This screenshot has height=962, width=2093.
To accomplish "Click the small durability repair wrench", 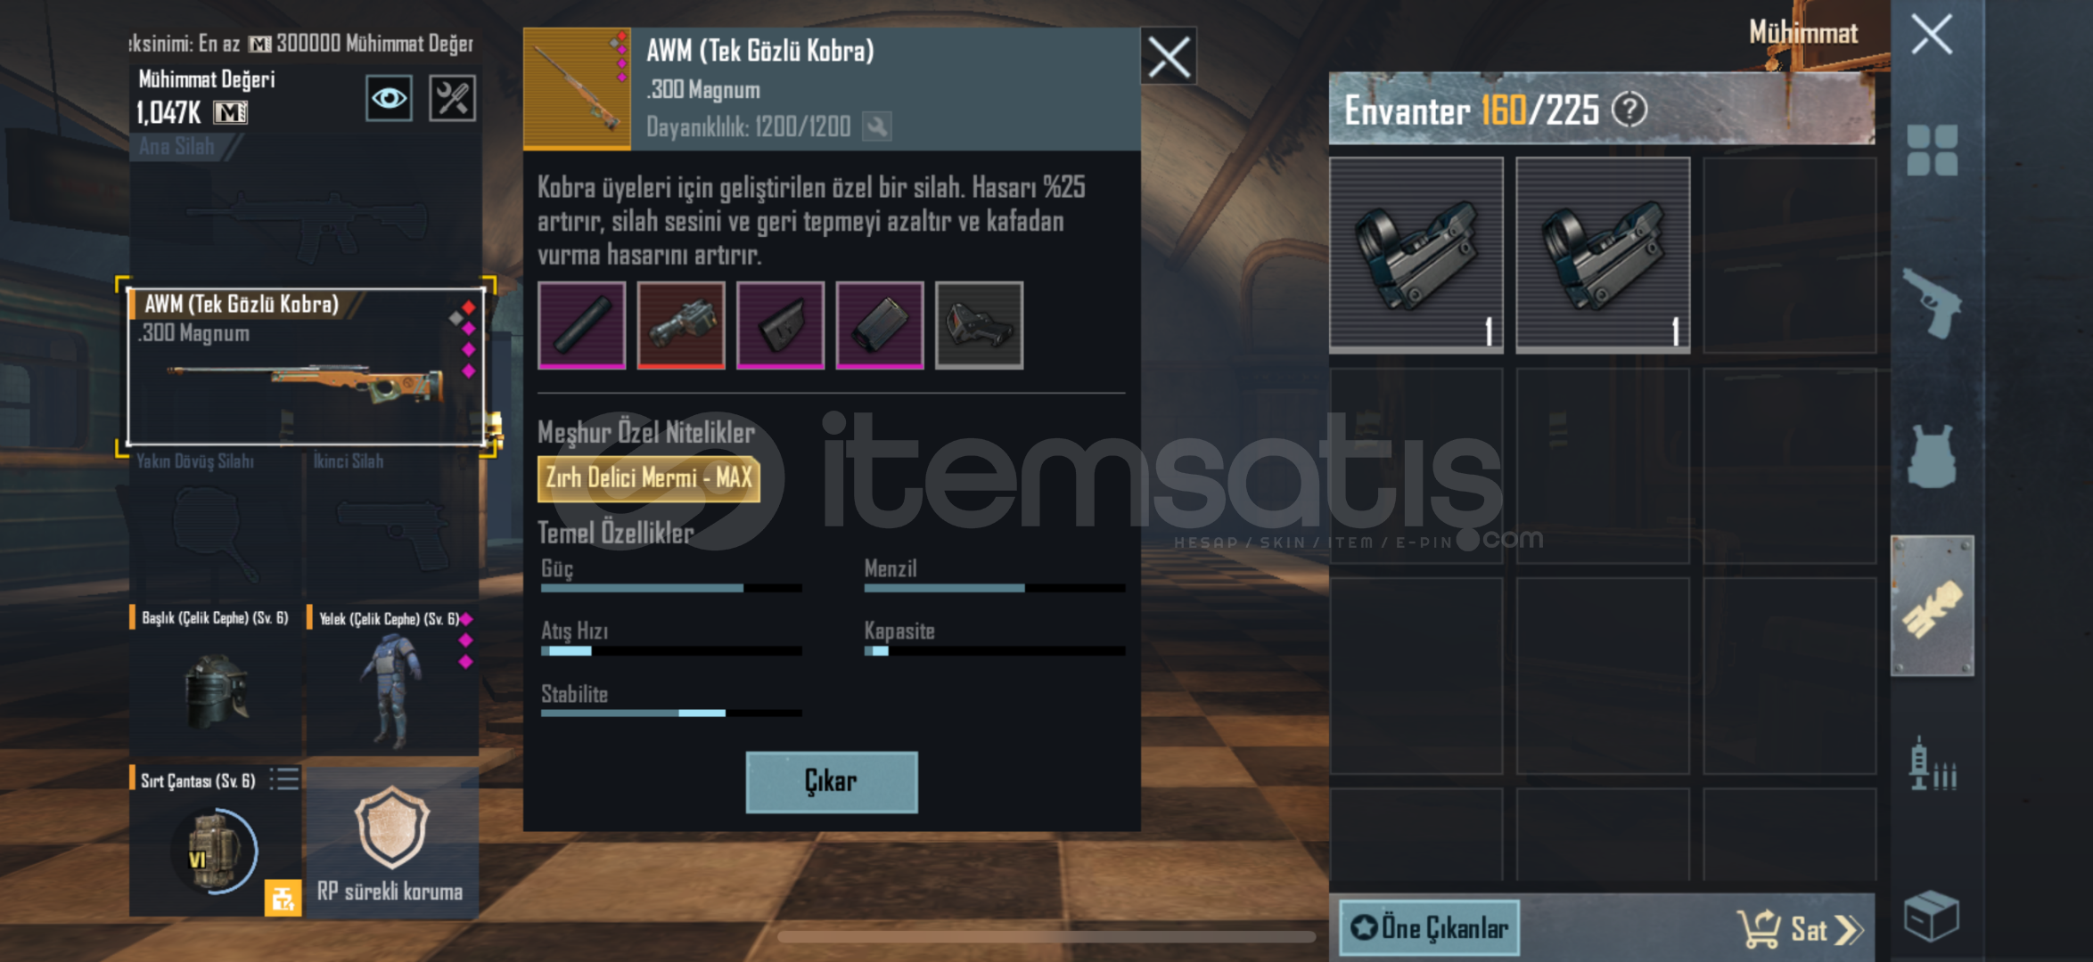I will coord(877,127).
